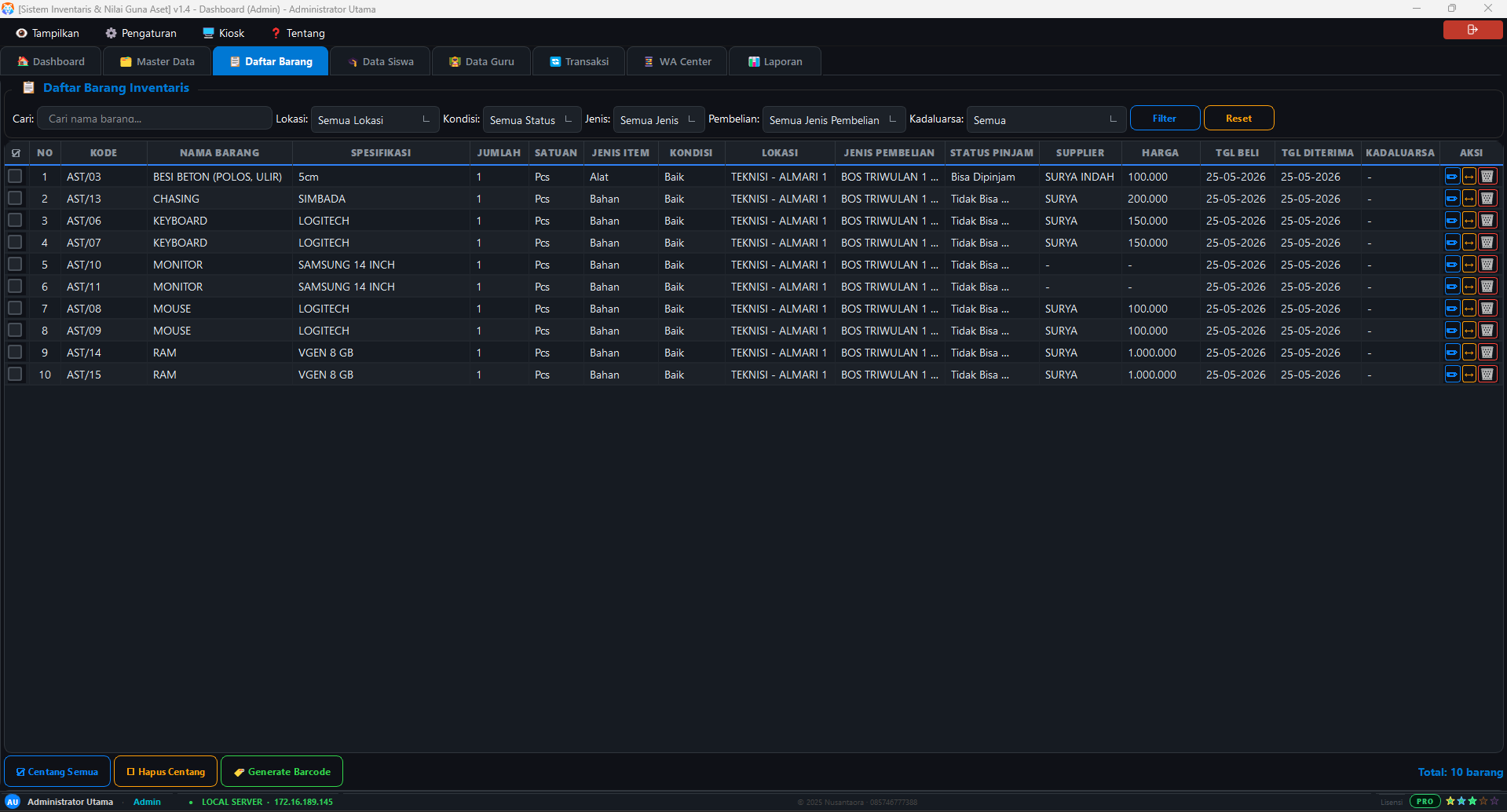Toggle the select-all checkbox in table header
The image size is (1507, 812).
pyautogui.click(x=16, y=153)
